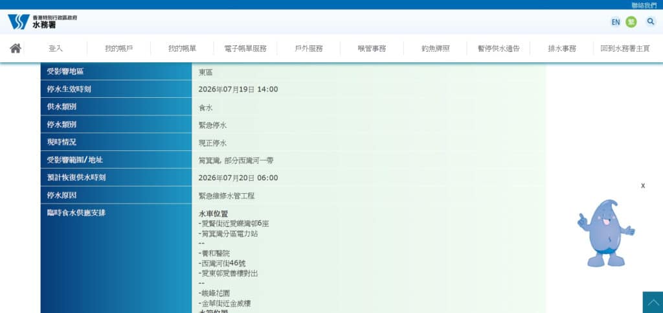The width and height of the screenshot is (663, 313).
Task: Select 喉管事務 menu item
Action: point(372,48)
